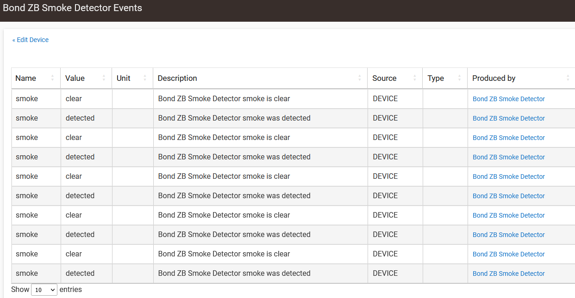
Task: Click the last row's 'detected' value cell
Action: (x=80, y=273)
